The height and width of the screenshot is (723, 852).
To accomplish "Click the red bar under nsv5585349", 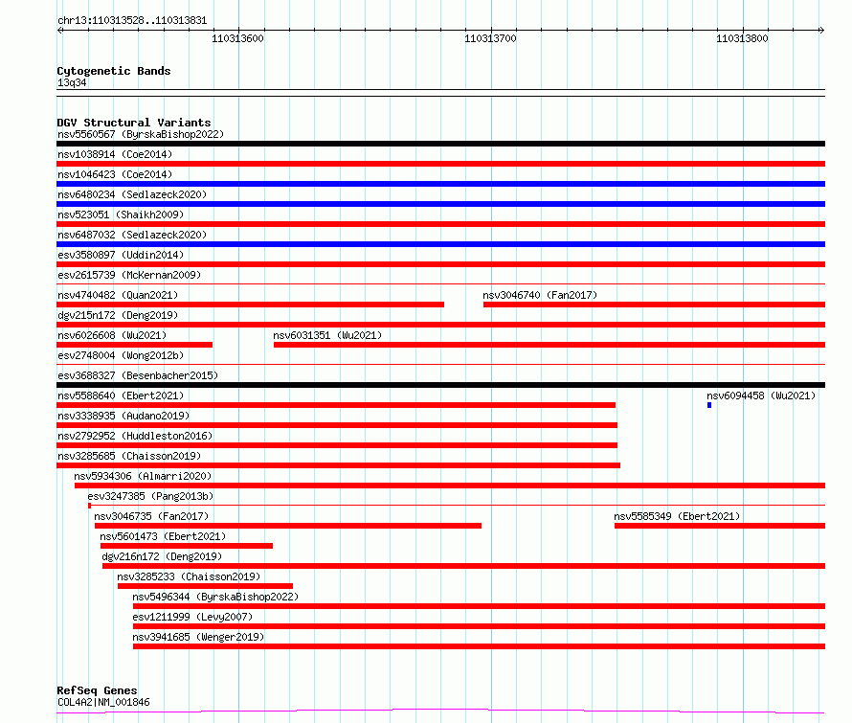I will point(720,526).
